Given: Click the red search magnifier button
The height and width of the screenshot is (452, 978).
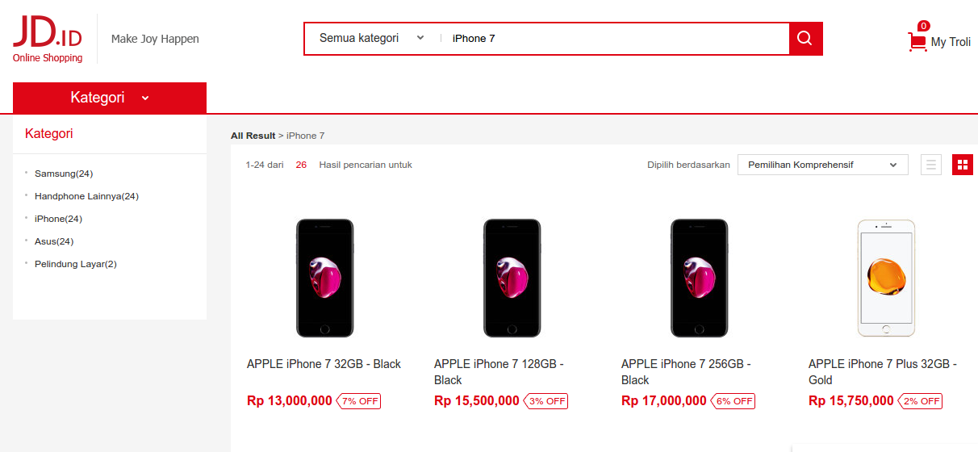Looking at the screenshot, I should coord(805,39).
